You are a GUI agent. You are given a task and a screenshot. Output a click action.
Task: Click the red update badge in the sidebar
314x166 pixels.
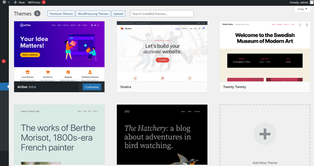[4, 61]
